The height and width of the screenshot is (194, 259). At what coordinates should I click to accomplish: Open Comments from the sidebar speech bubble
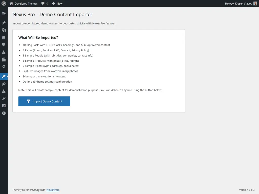4,45
